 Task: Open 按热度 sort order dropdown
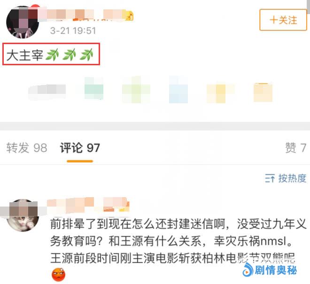point(286,178)
